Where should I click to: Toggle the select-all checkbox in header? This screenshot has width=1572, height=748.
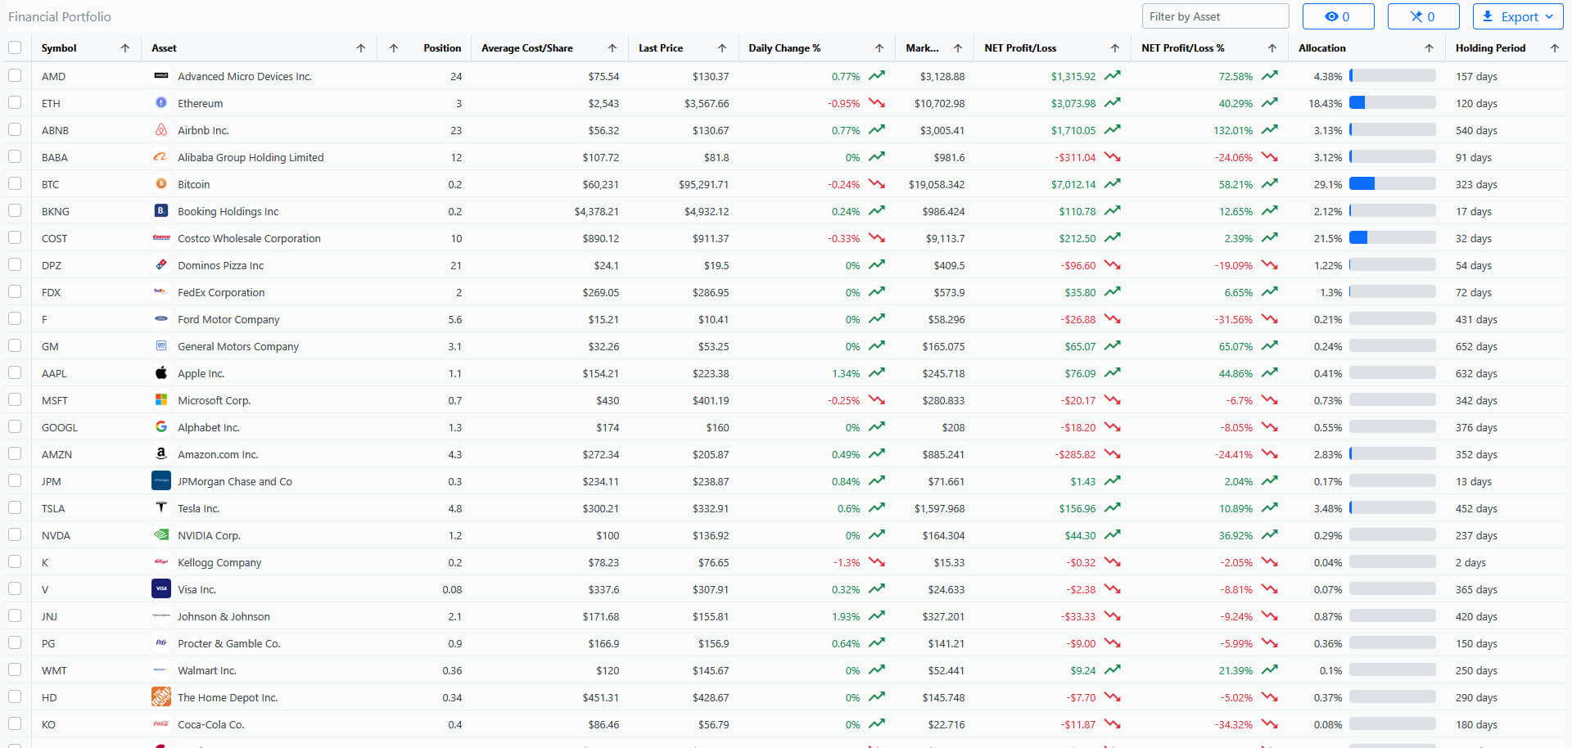[15, 47]
